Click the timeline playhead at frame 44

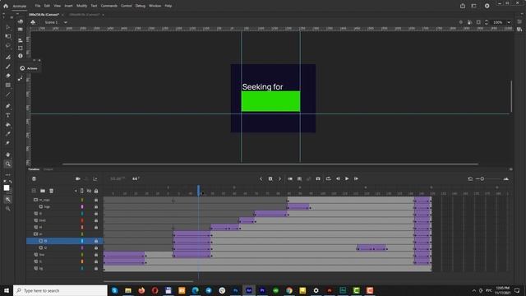click(199, 191)
